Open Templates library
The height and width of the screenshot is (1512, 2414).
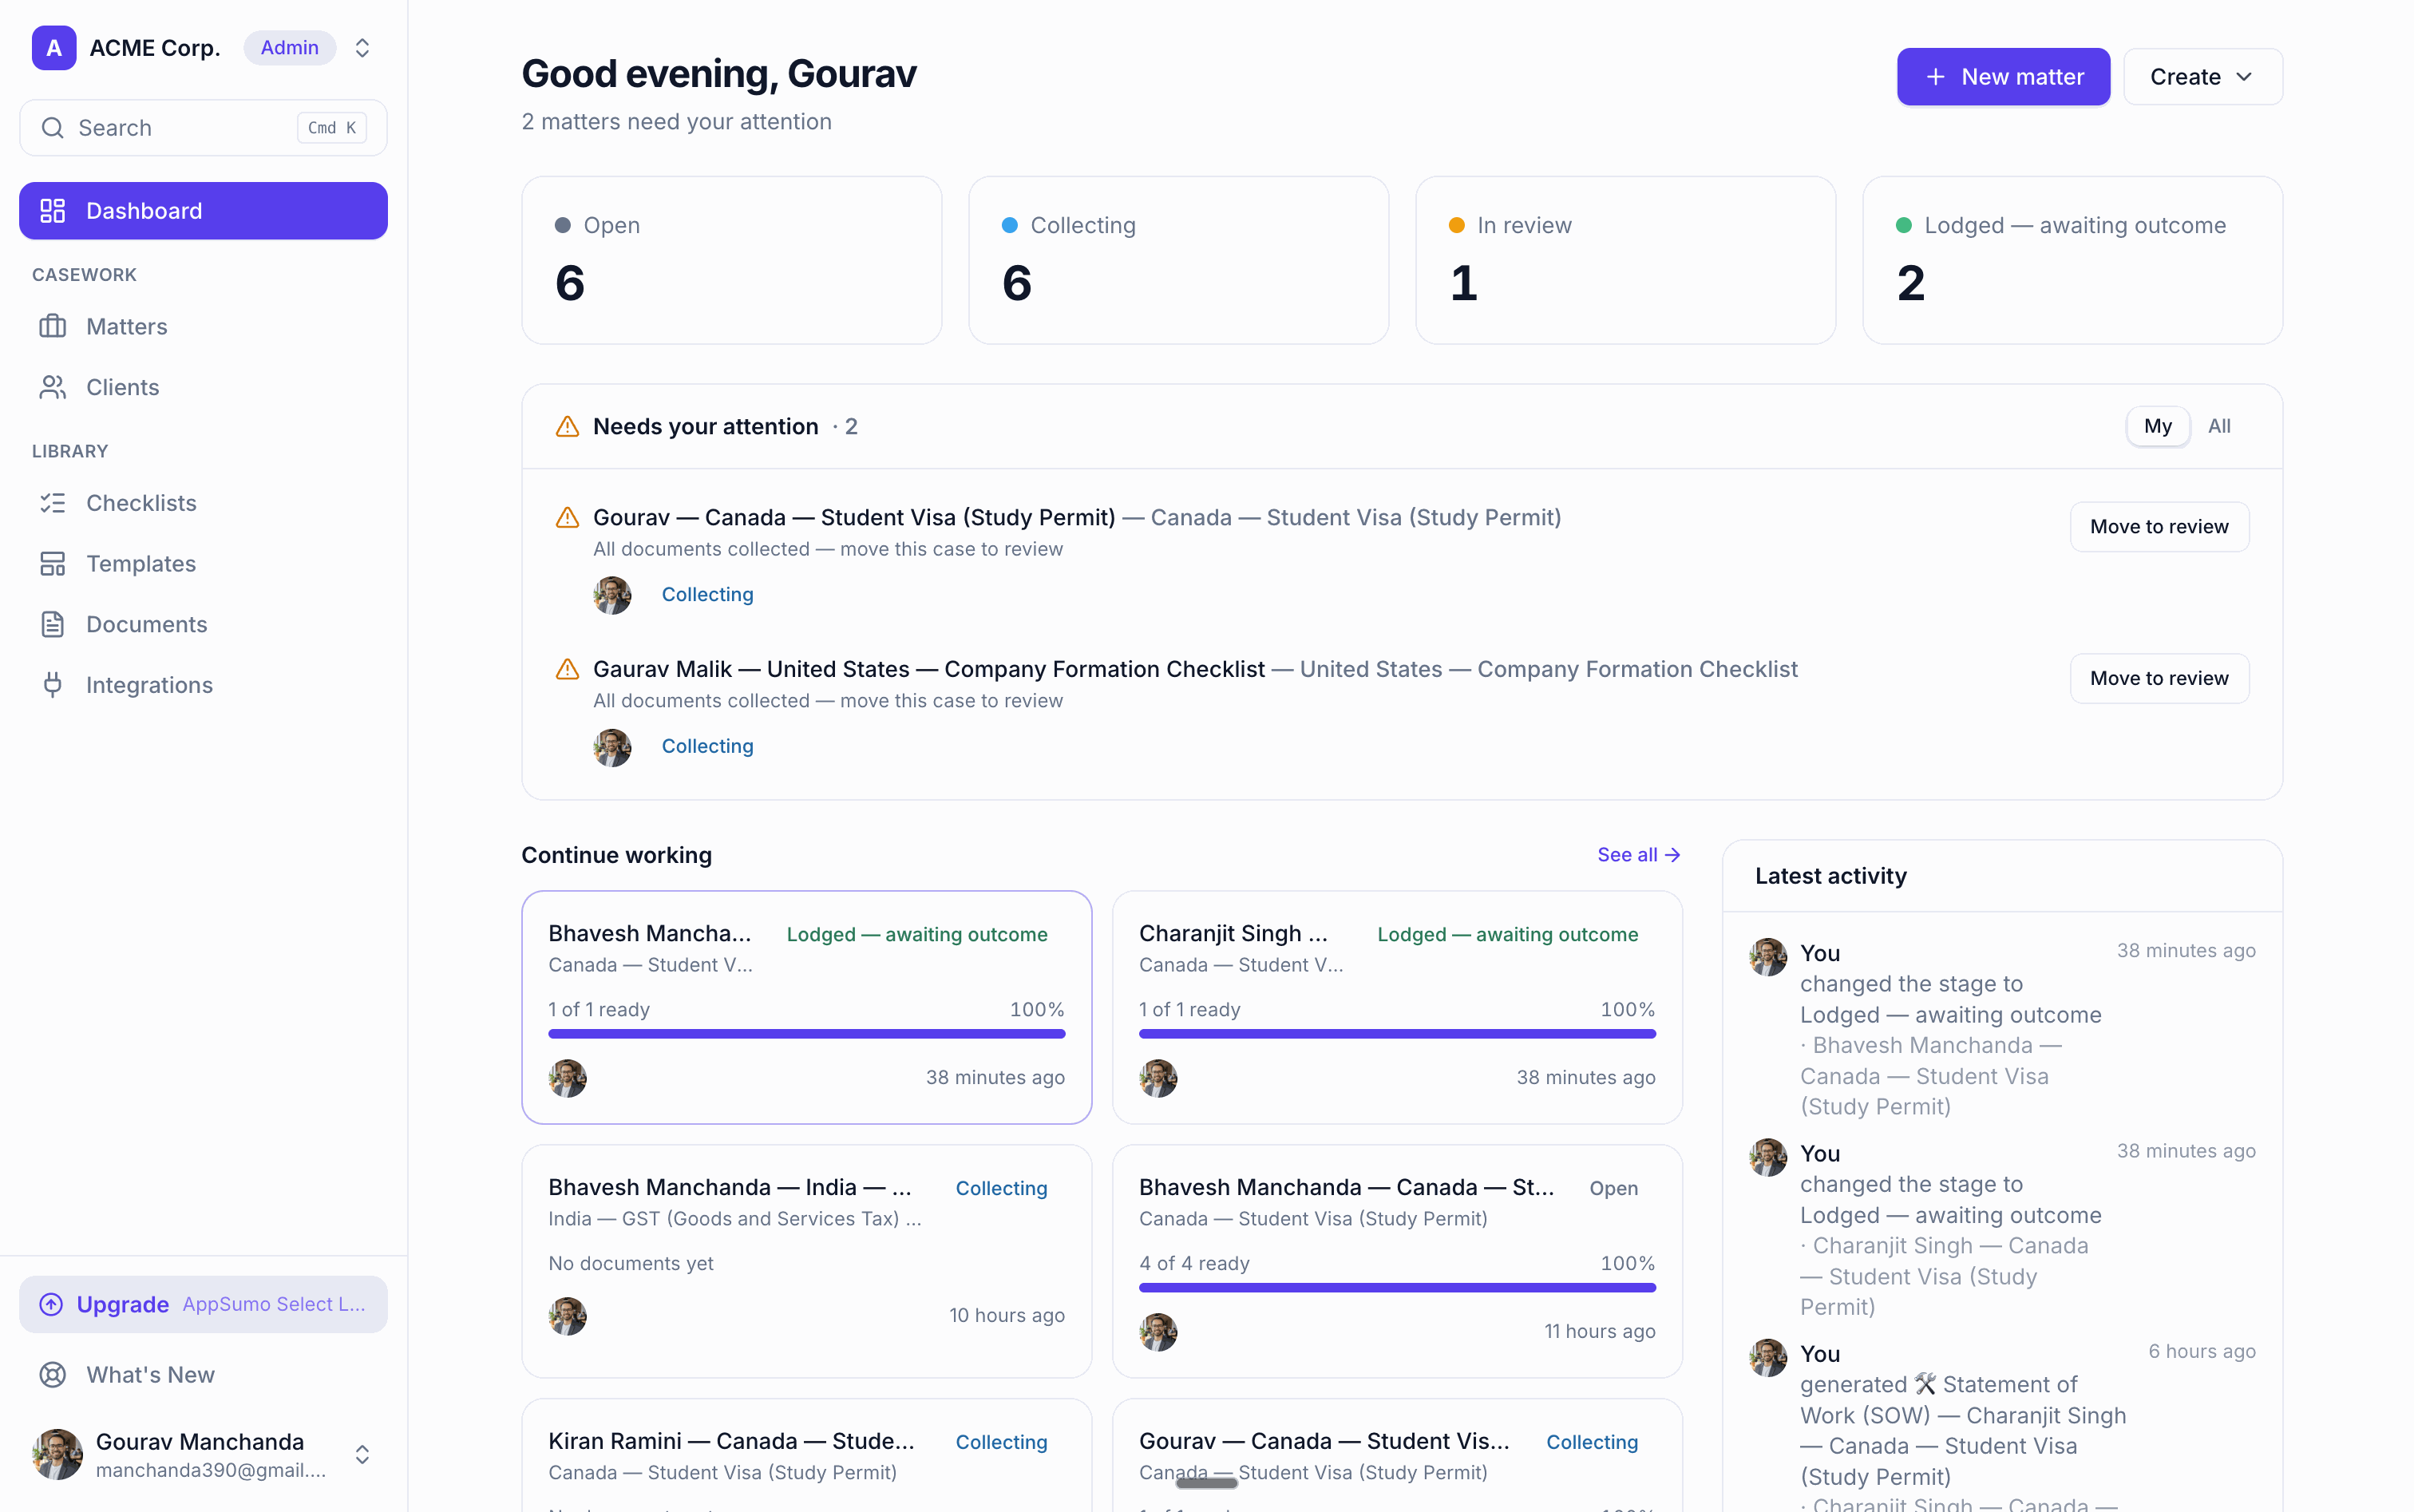pyautogui.click(x=203, y=564)
